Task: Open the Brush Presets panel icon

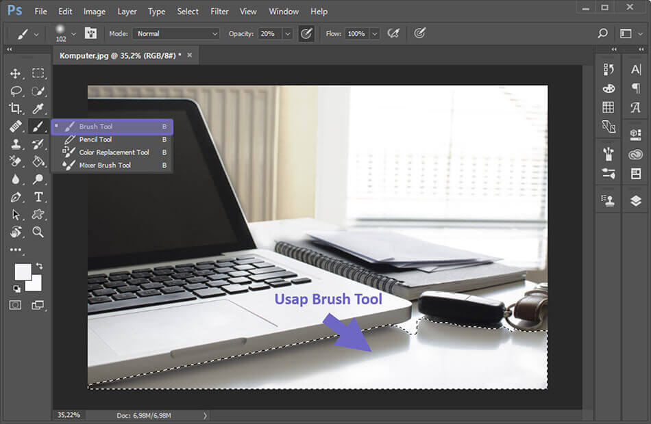Action: [x=609, y=154]
